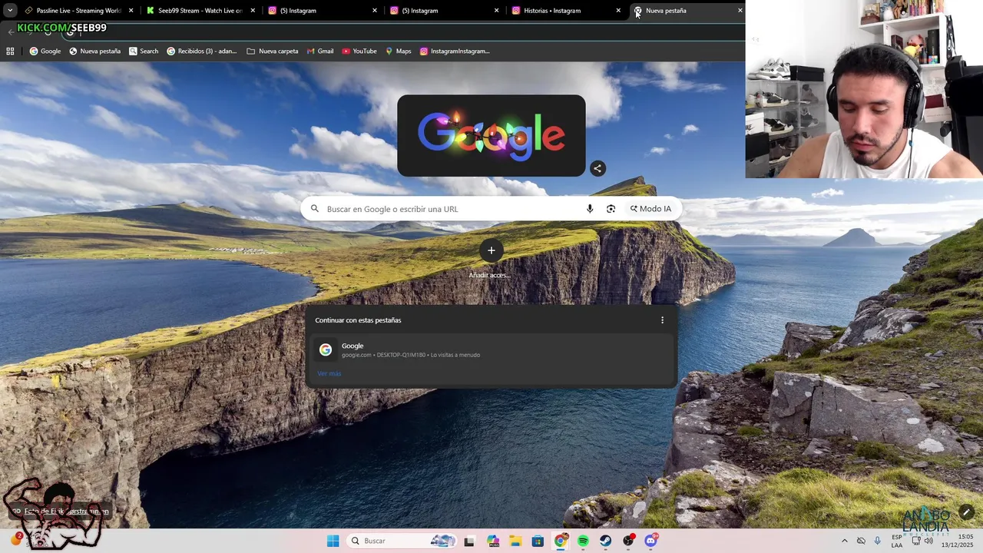Open the volume speaker tray icon
The height and width of the screenshot is (553, 983).
point(928,541)
